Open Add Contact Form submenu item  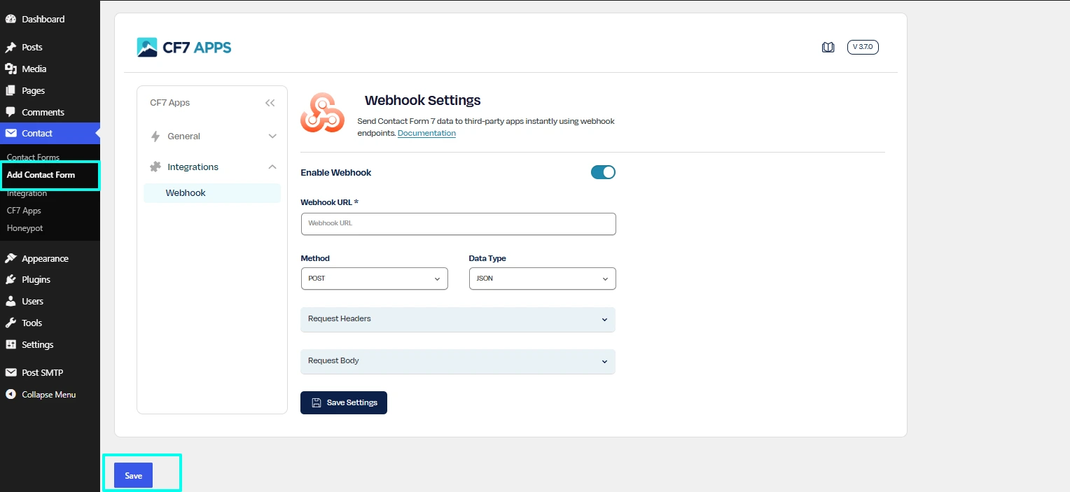pyautogui.click(x=41, y=175)
